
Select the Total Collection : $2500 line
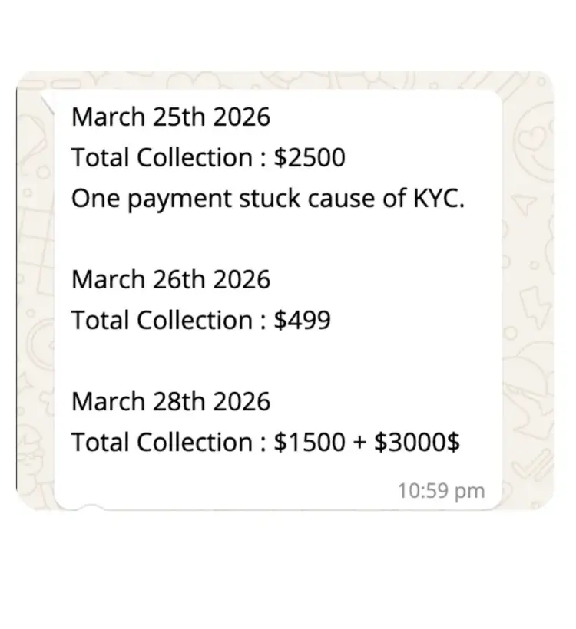[208, 157]
